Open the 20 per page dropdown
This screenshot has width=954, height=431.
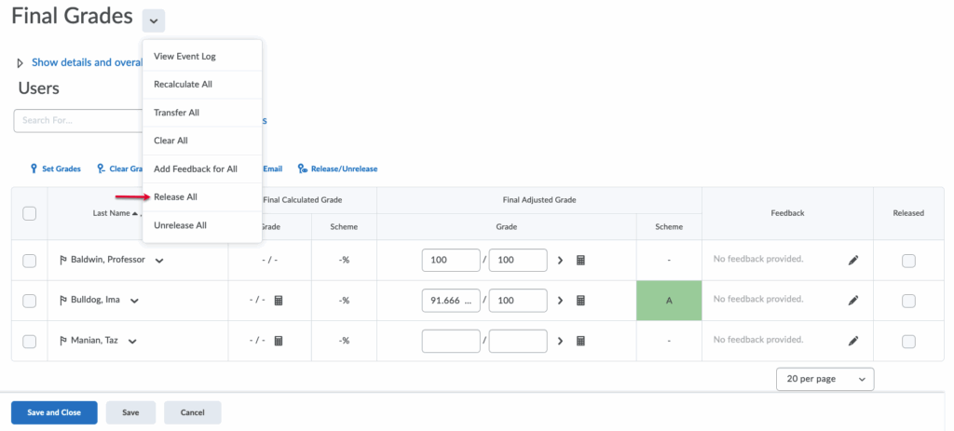[825, 379]
